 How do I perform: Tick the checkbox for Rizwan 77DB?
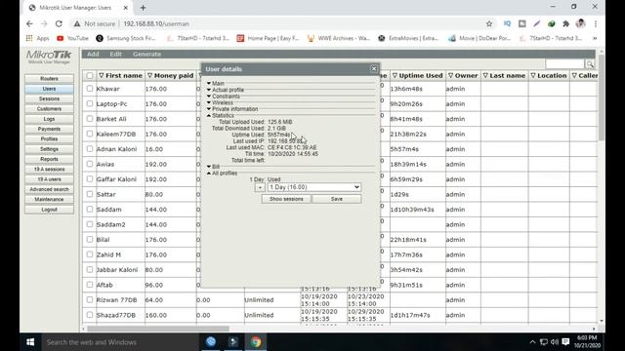[x=90, y=299]
